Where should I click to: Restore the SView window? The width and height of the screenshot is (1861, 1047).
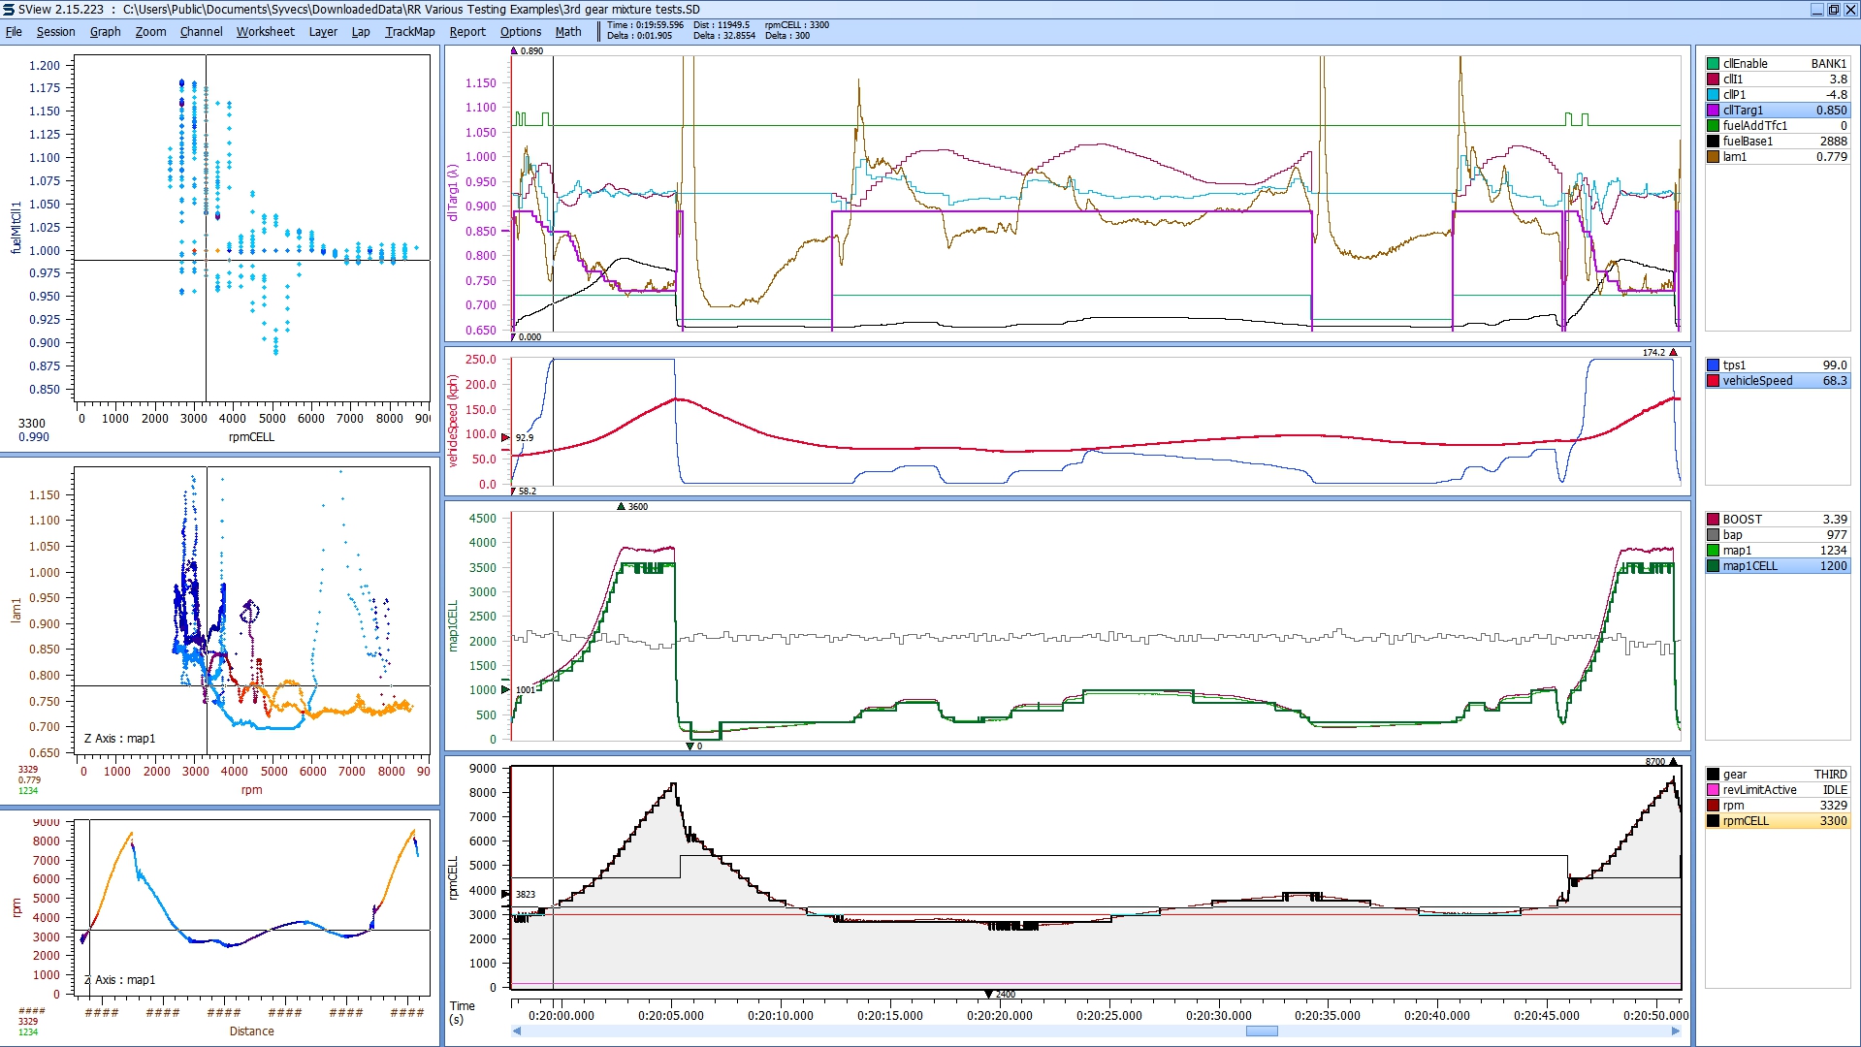click(1833, 9)
